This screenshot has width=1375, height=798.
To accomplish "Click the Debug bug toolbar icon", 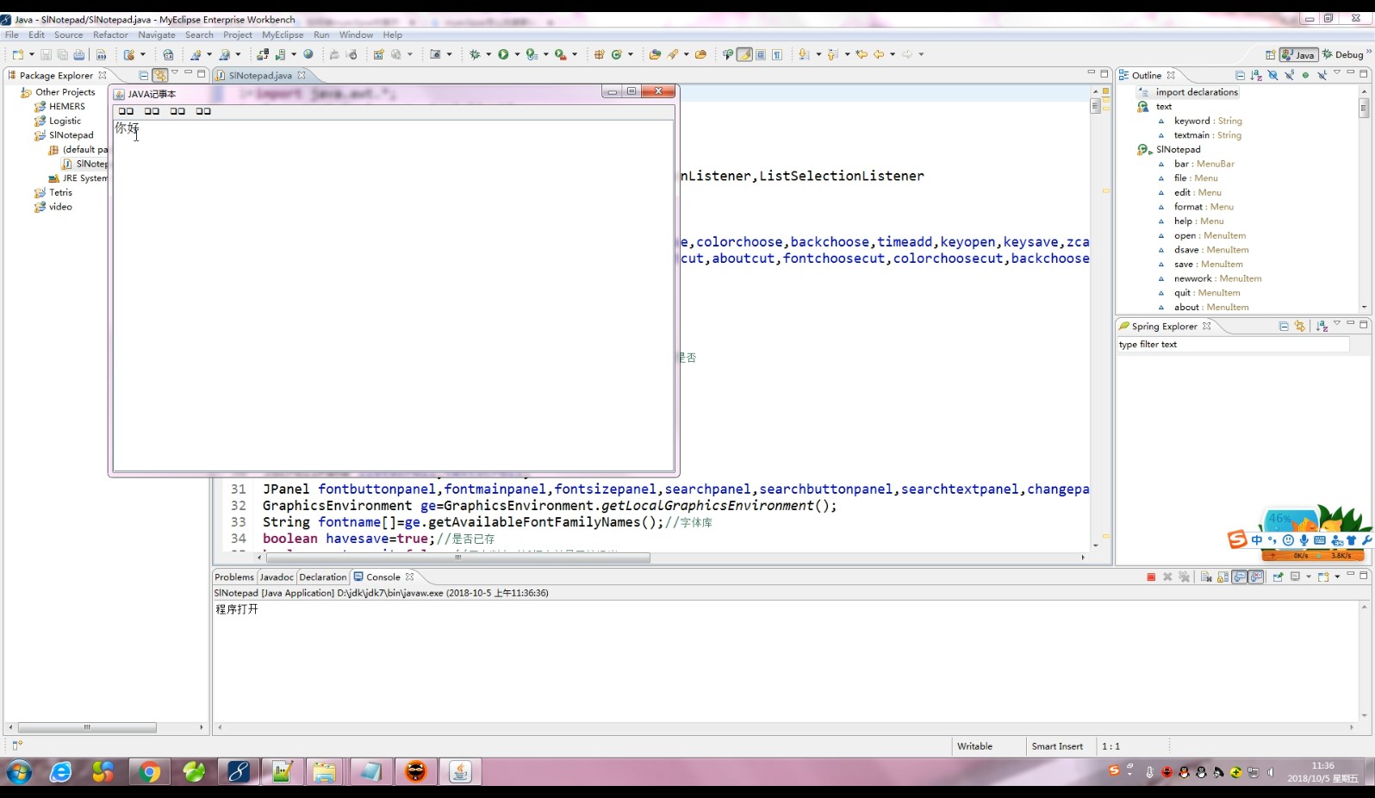I will point(476,54).
